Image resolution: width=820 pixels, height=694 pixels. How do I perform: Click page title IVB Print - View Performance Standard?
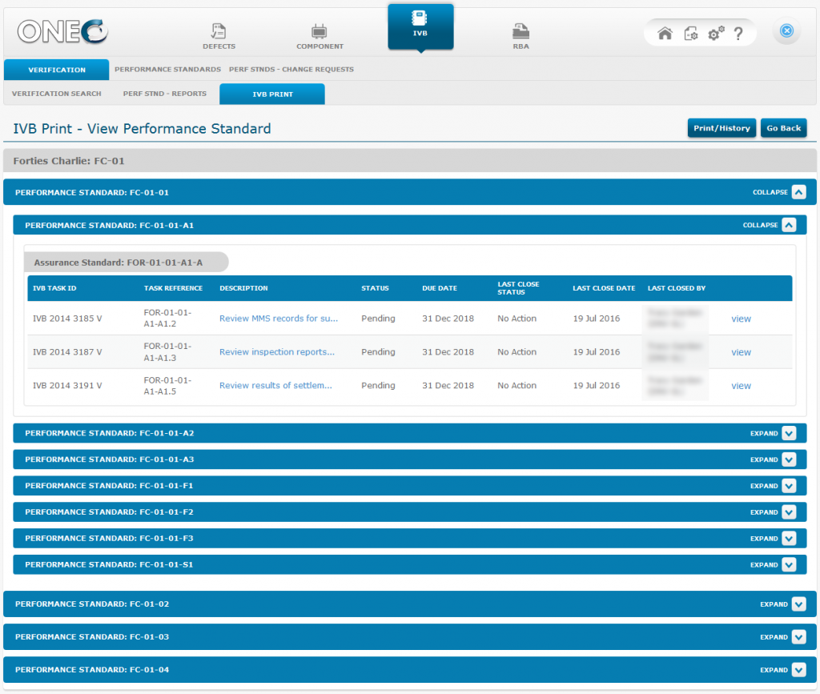142,129
